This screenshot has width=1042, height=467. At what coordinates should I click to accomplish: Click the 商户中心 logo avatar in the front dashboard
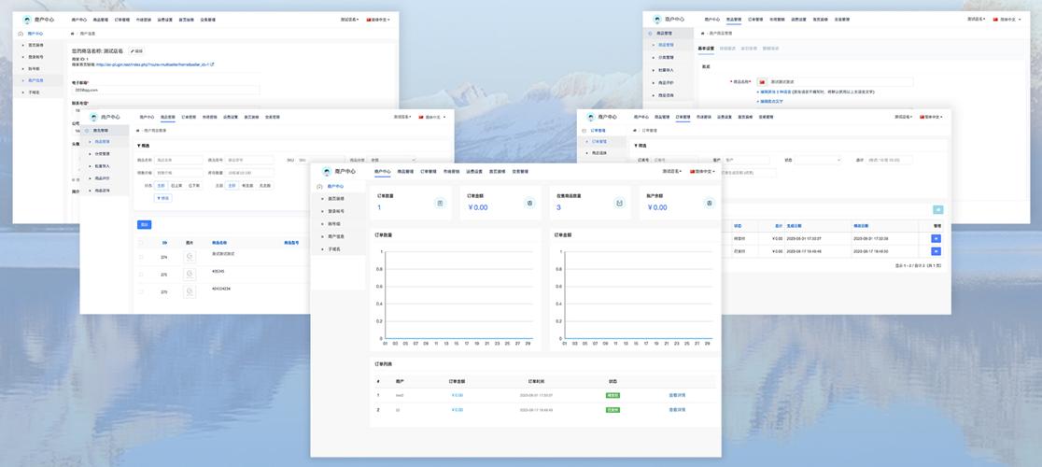coord(327,172)
